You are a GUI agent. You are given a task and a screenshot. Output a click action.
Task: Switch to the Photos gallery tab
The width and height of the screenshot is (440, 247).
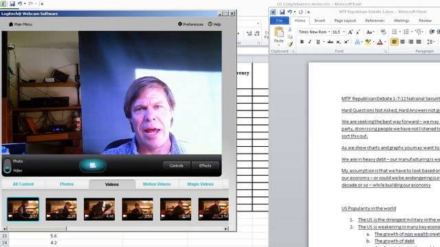[x=67, y=184]
